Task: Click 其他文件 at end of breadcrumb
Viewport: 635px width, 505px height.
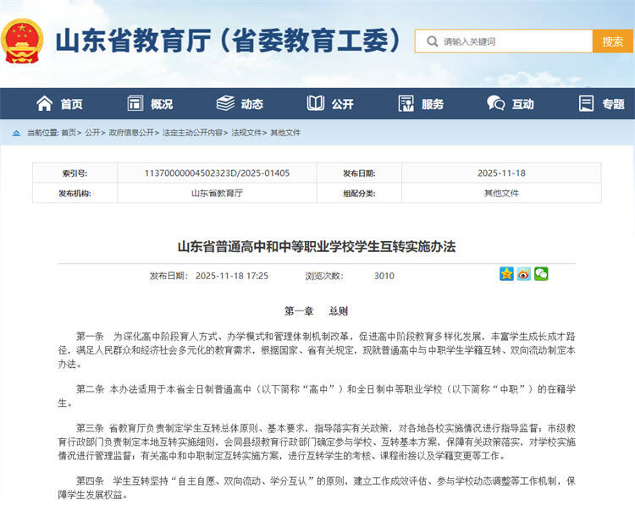Action: [x=285, y=133]
